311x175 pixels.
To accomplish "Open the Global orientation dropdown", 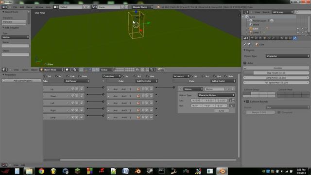I will coord(106,70).
